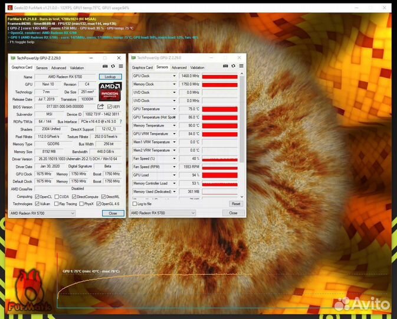Image resolution: width=397 pixels, height=319 pixels.
Task: Switch to Validation tab in Sensors window
Action: point(197,68)
